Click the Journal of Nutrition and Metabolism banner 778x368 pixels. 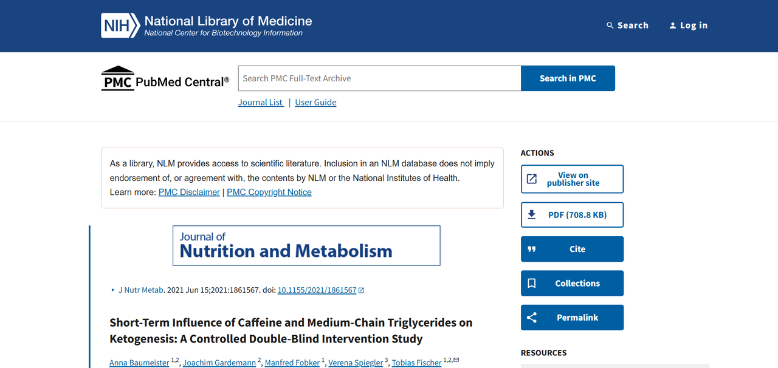click(306, 246)
